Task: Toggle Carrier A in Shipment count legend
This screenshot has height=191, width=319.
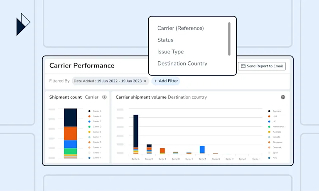Action: click(95, 111)
